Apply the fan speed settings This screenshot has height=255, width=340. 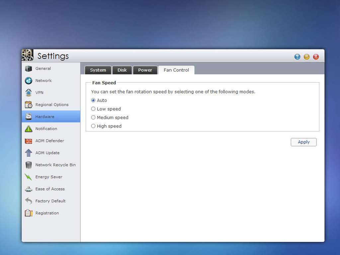point(303,142)
